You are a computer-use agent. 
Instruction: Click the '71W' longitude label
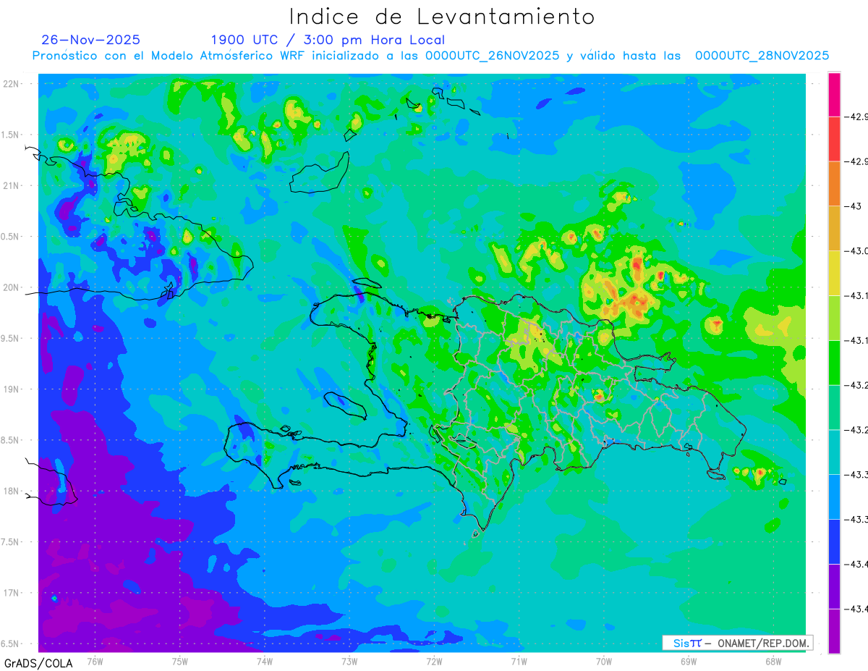point(519,661)
